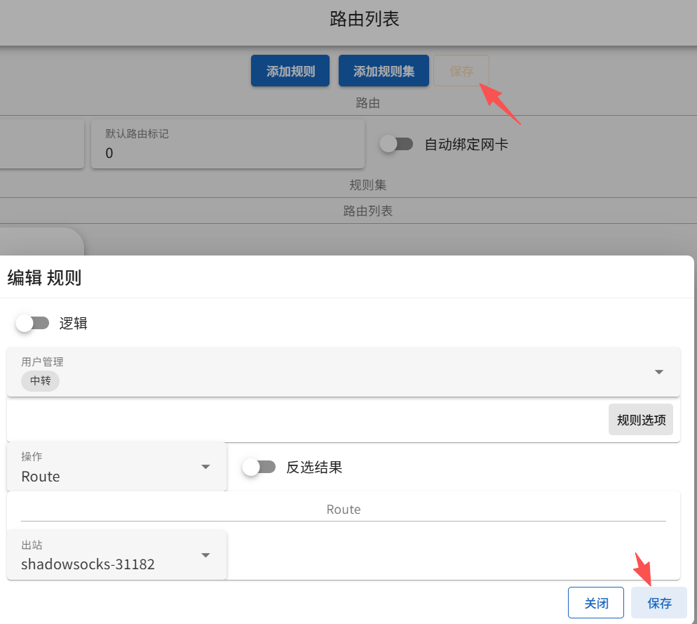697x624 pixels.
Task: Select the 路由列表 section header below 规则集
Action: (x=367, y=211)
